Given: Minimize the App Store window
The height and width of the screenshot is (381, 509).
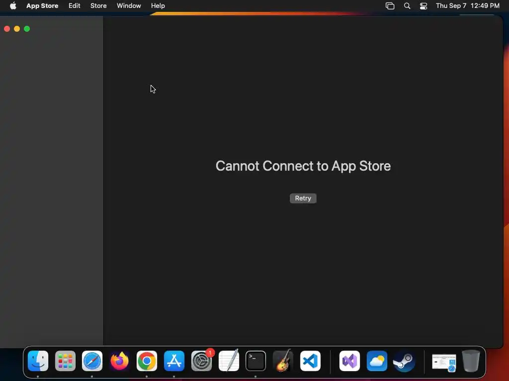Looking at the screenshot, I should point(17,29).
